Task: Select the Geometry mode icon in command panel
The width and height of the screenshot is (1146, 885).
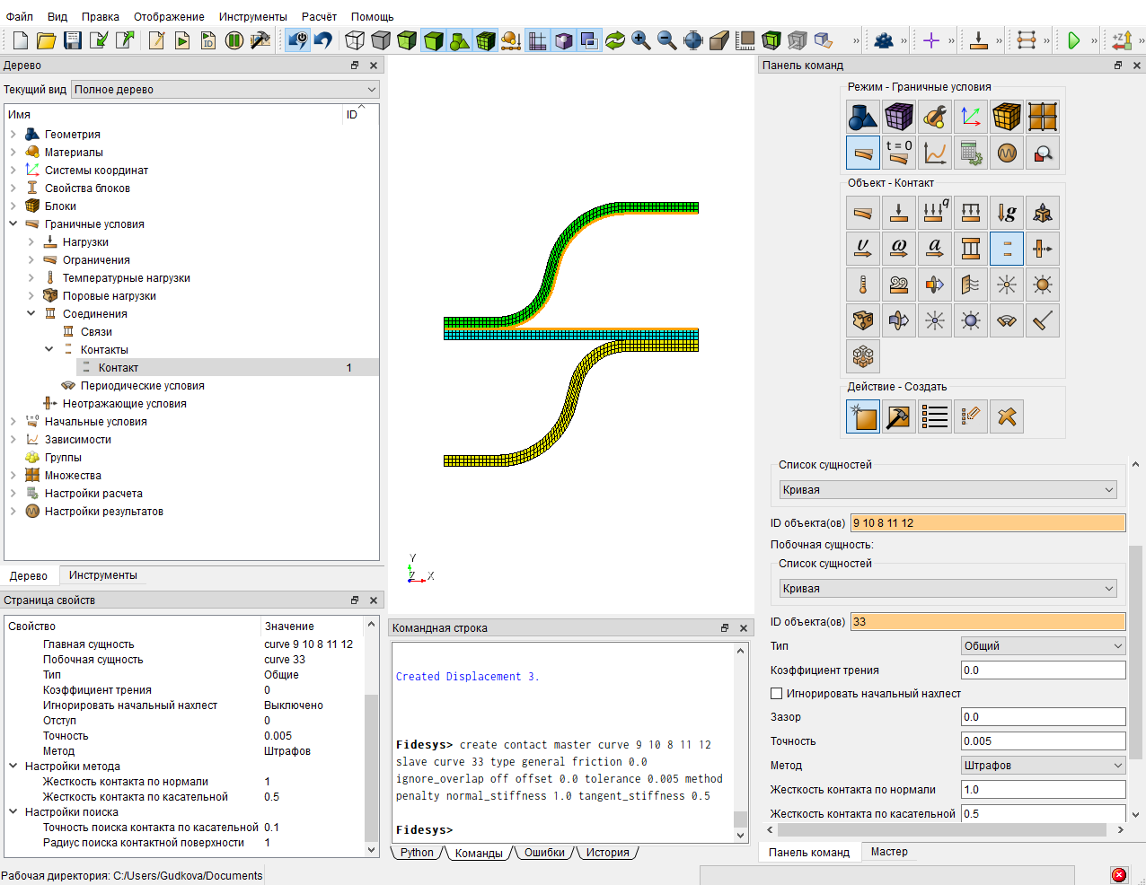Action: point(863,117)
